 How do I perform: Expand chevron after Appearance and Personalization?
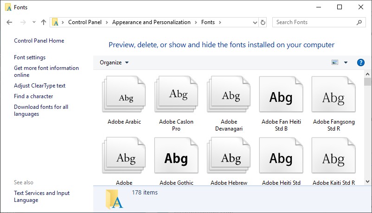pyautogui.click(x=196, y=22)
